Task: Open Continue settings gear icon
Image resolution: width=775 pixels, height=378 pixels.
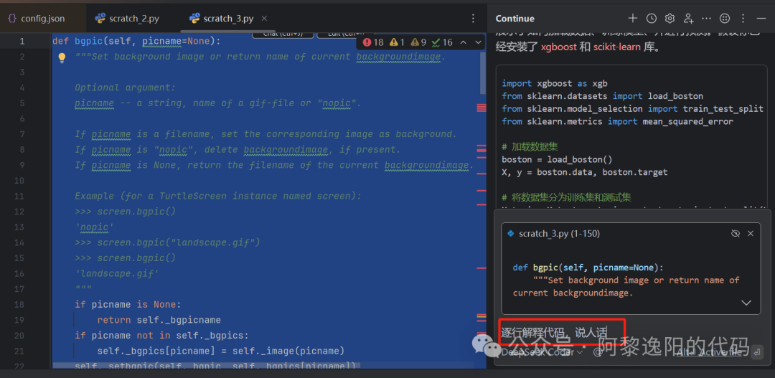Action: click(x=670, y=19)
